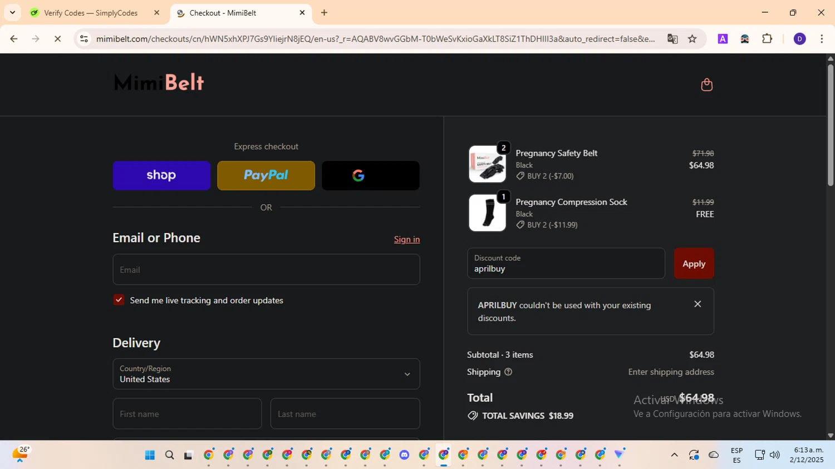Click the Sign in link
Image resolution: width=835 pixels, height=469 pixels.
[407, 239]
